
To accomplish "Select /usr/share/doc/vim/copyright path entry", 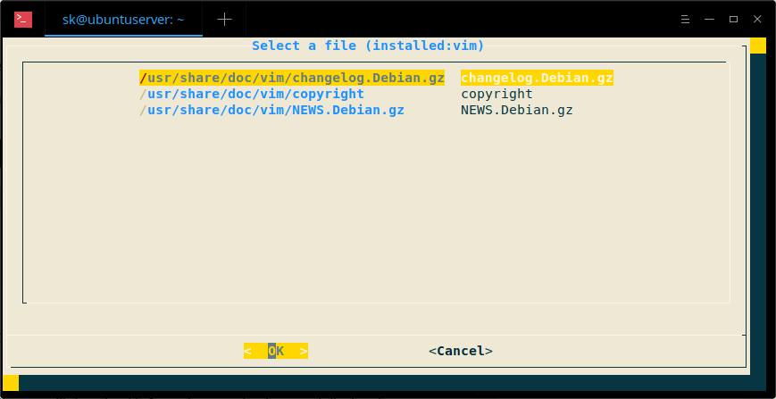I will tap(252, 94).
